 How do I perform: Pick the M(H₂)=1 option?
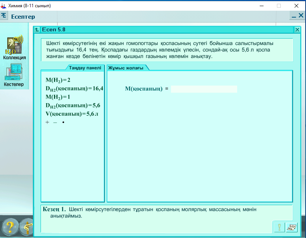click(58, 97)
